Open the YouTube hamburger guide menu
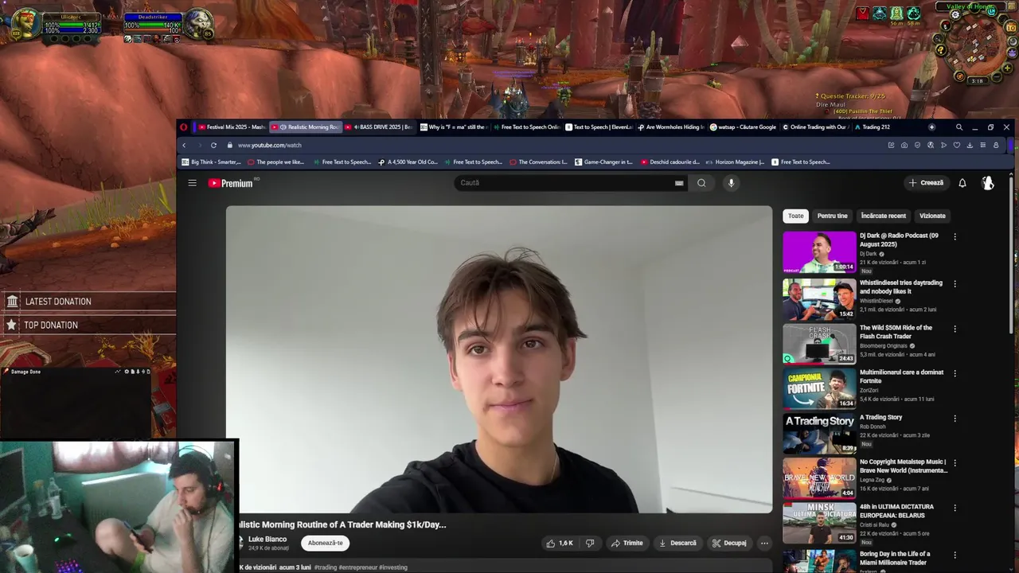The image size is (1019, 573). [192, 183]
